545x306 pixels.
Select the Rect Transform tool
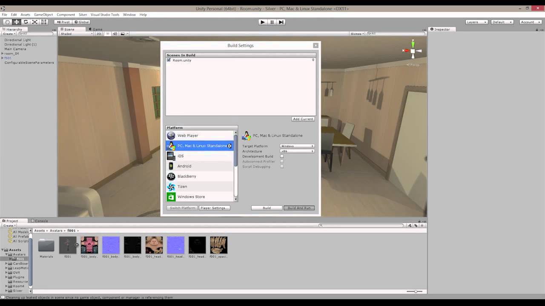44,22
